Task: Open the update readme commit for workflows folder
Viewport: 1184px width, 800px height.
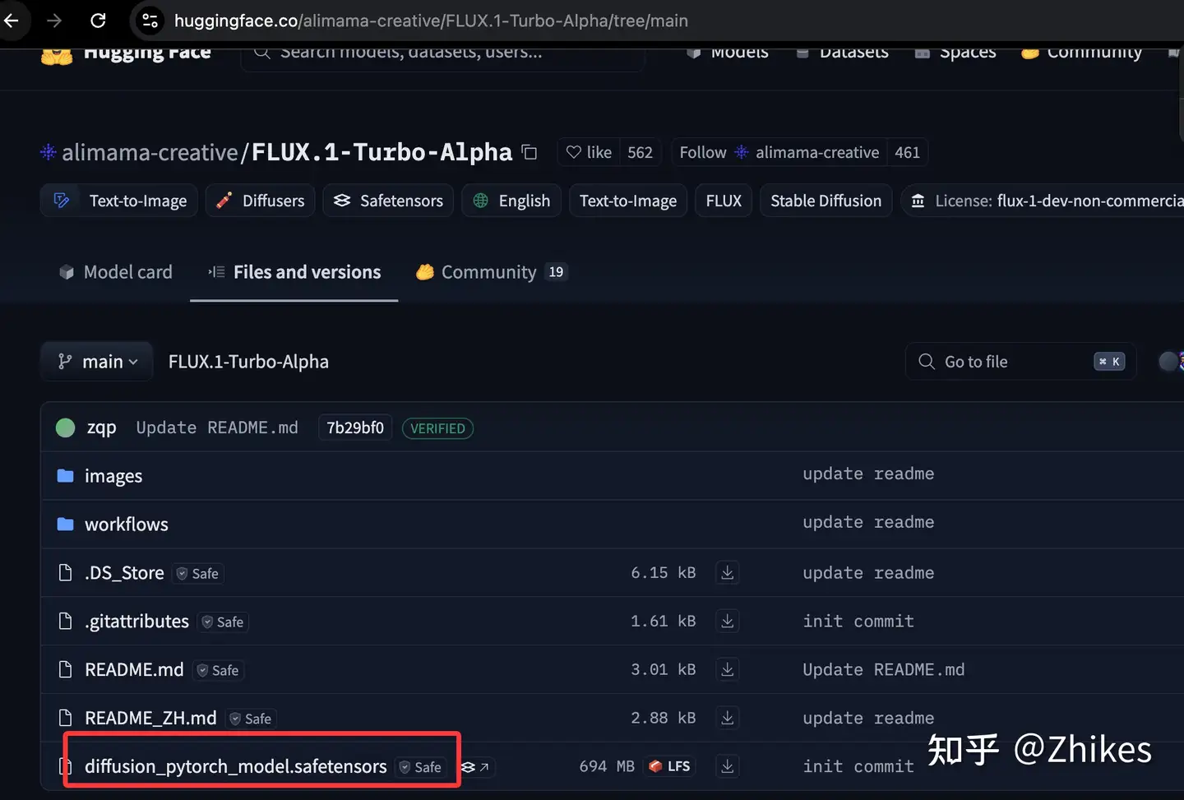Action: click(x=868, y=523)
